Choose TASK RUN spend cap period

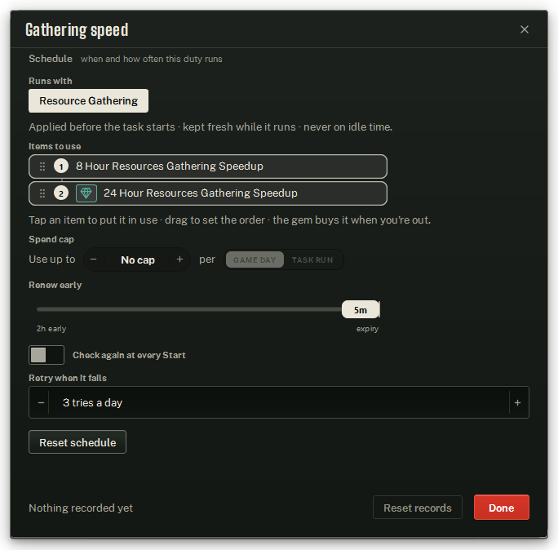tap(312, 259)
